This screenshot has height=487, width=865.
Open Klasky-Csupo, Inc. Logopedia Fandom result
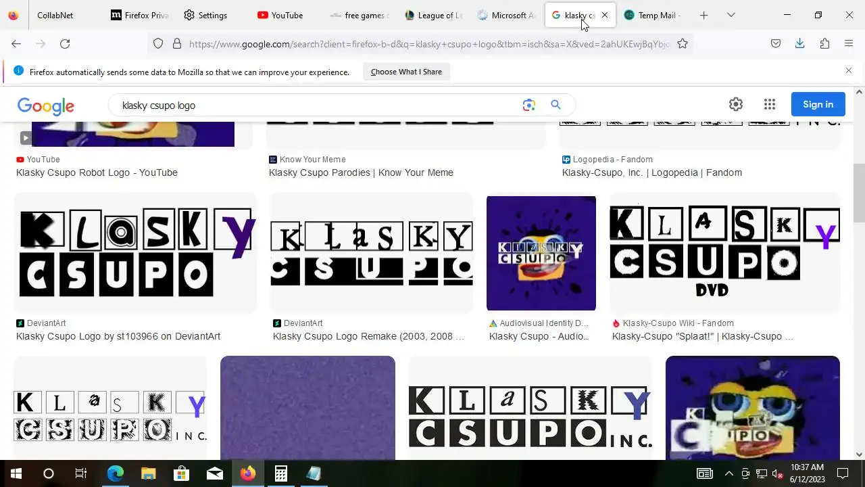pos(652,172)
